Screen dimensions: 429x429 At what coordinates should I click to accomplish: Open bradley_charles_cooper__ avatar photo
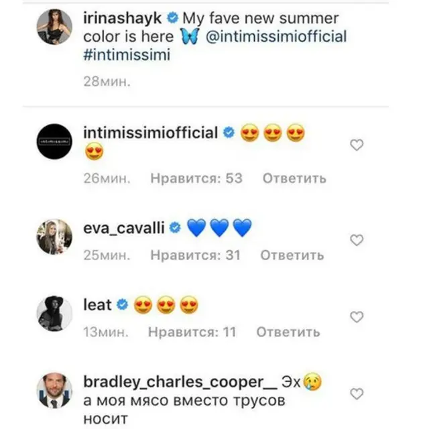click(54, 390)
